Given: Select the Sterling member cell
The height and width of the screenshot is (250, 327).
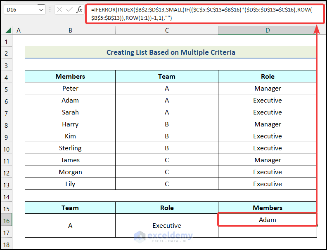Looking at the screenshot, I should pos(70,148).
